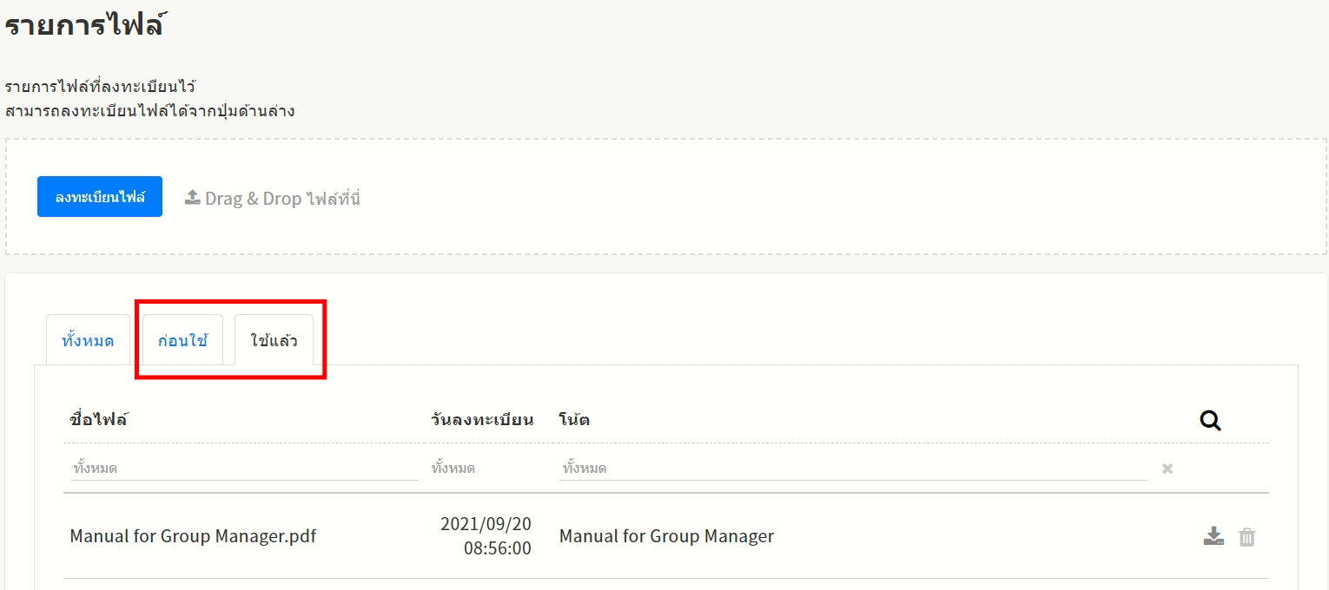Viewport: 1329px width, 590px height.
Task: Focus the note filter input field
Action: 851,469
